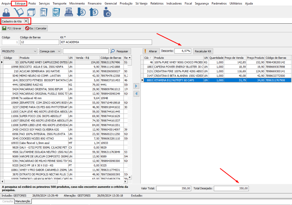Click the Desconto percentage field
The width and height of the screenshot is (292, 205).
pyautogui.click(x=183, y=51)
